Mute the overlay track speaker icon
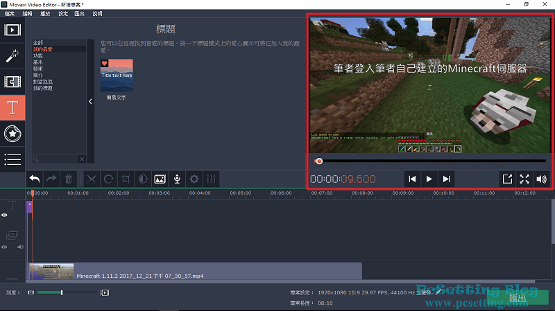The image size is (555, 311). pyautogui.click(x=20, y=247)
